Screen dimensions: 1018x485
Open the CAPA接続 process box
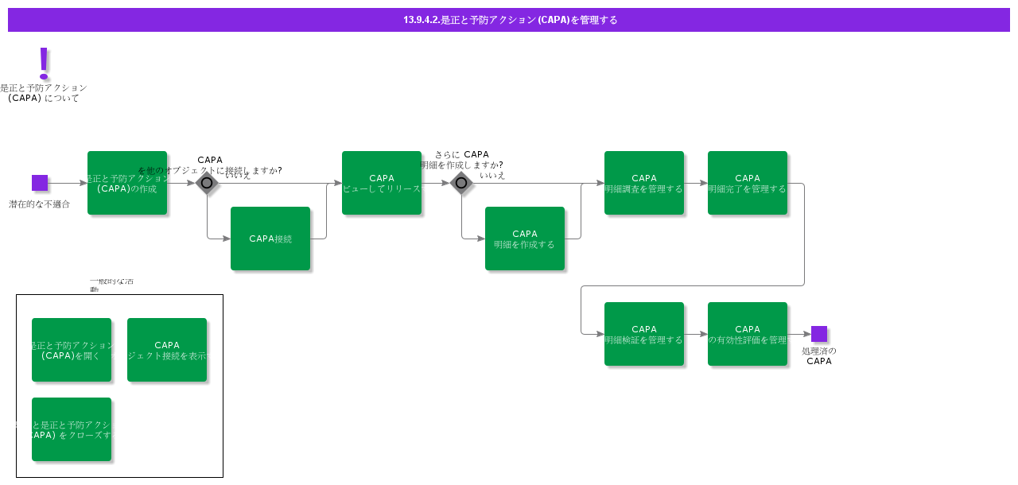click(270, 239)
